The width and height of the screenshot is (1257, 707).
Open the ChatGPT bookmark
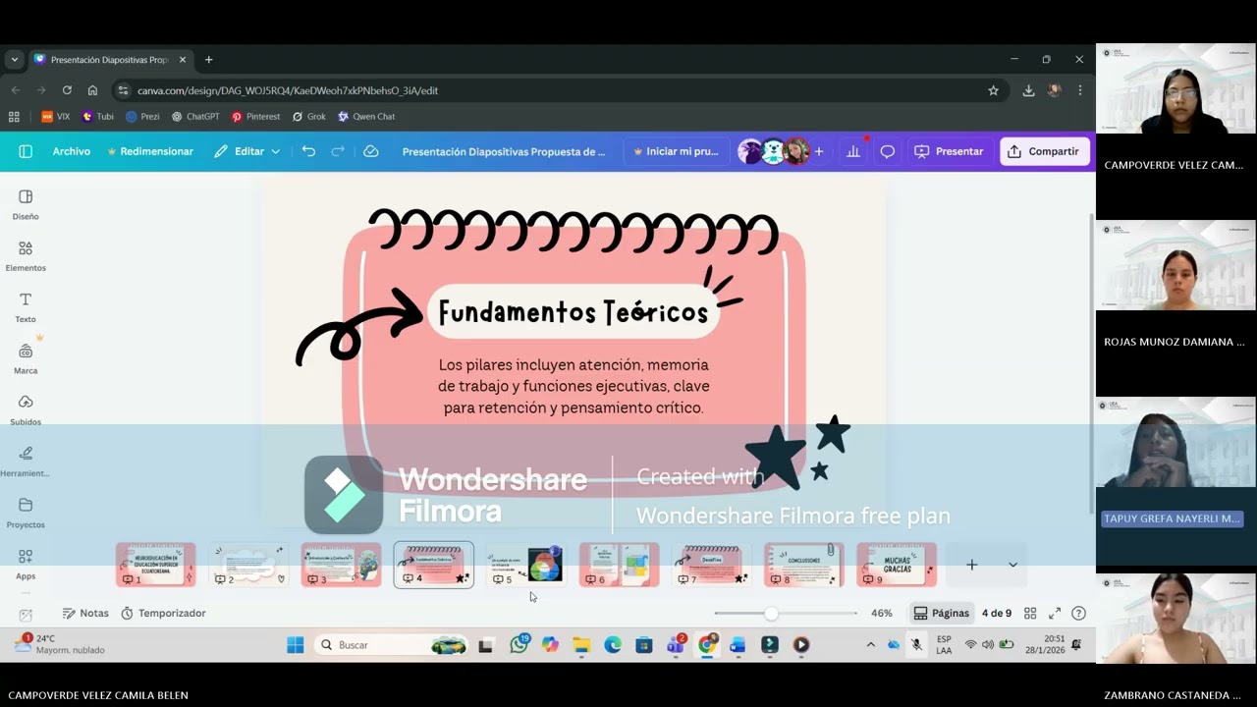pyautogui.click(x=195, y=116)
